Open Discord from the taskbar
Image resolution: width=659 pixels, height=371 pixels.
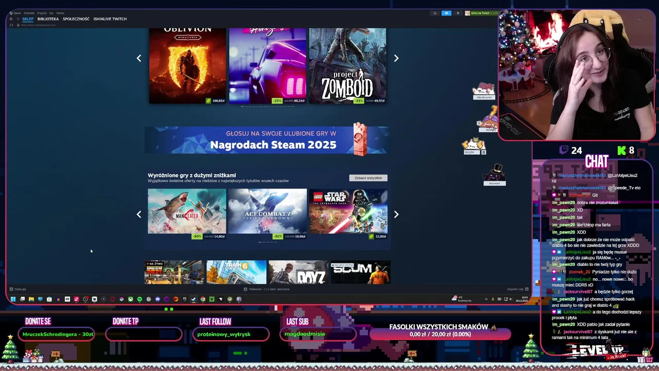[158, 299]
